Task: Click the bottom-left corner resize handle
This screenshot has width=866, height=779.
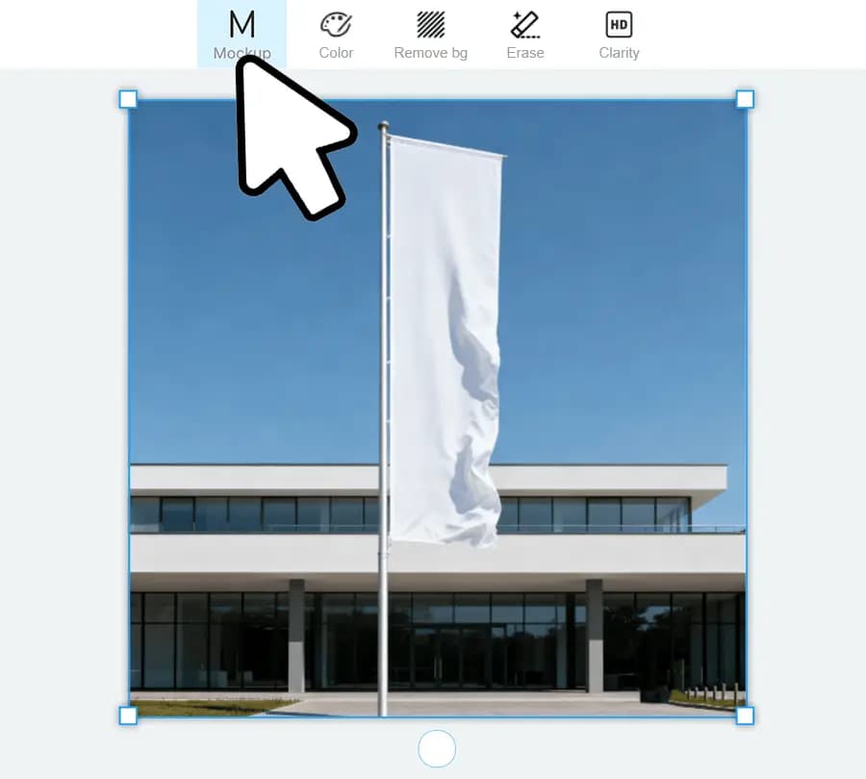Action: tap(128, 716)
